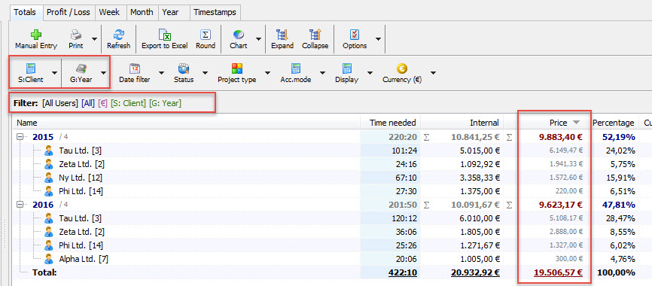The width and height of the screenshot is (652, 286).
Task: Click the [G: Year] filter link
Action: tap(165, 103)
